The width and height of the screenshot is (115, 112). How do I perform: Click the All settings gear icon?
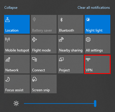click(x=88, y=39)
